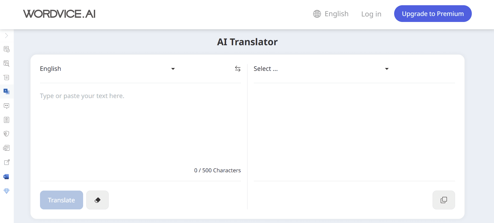Click the translation output area
This screenshot has height=223, width=494.
point(354,132)
